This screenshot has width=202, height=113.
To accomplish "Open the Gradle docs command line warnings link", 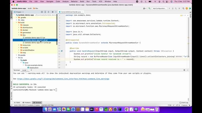I will (x=63, y=79).
